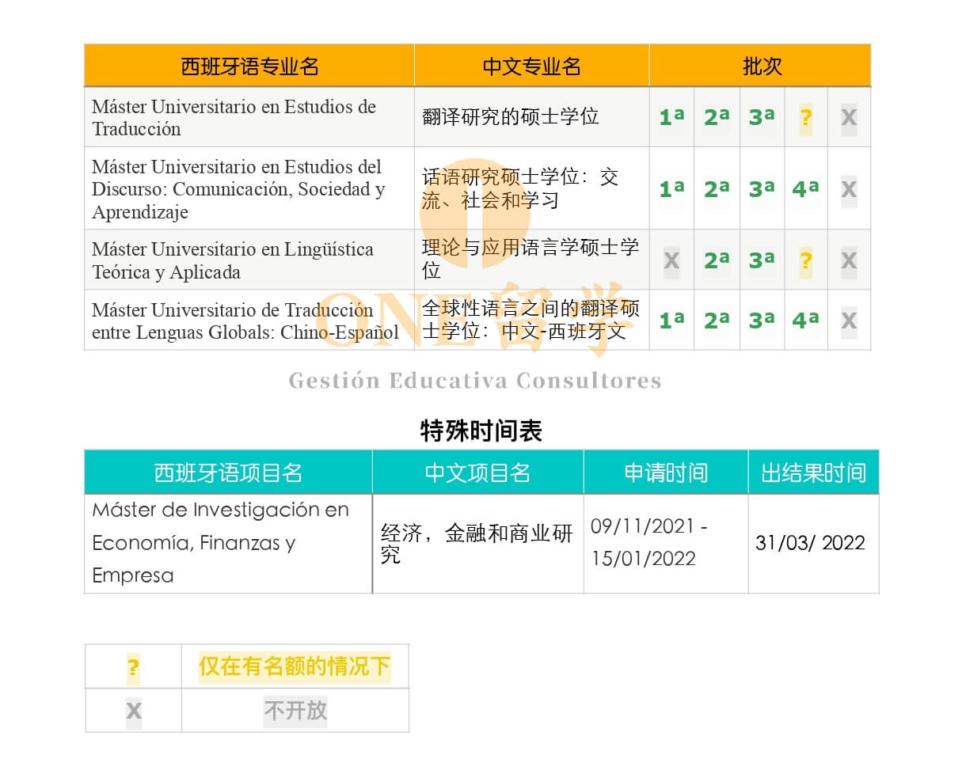Screen dimensions: 966x759
Task: Click 2ª batch in Estudios del Discurso row
Action: tap(717, 189)
